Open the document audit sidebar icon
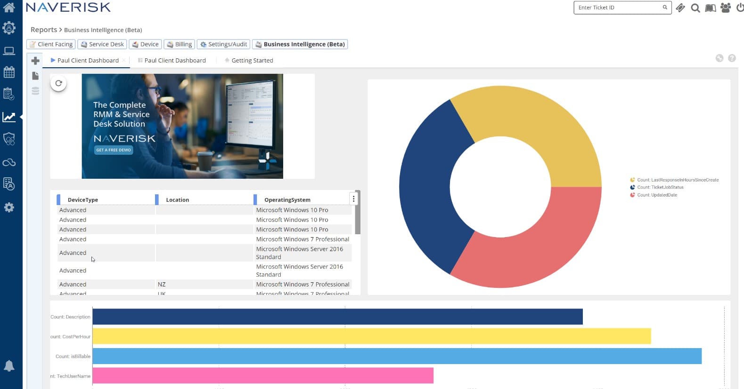Image resolution: width=744 pixels, height=389 pixels. pyautogui.click(x=9, y=184)
